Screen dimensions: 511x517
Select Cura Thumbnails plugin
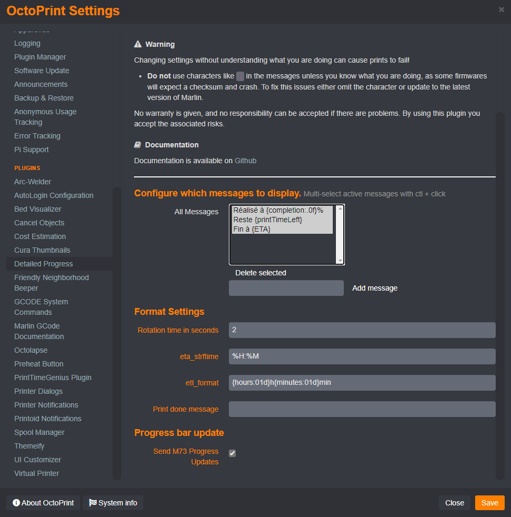(x=42, y=250)
